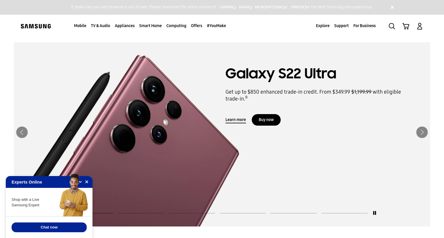Image resolution: width=444 pixels, height=238 pixels.
Task: Go to previous carousel slide arrow
Action: point(22,132)
